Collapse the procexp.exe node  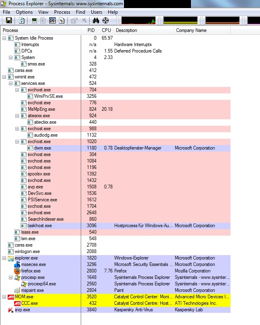point(11,277)
